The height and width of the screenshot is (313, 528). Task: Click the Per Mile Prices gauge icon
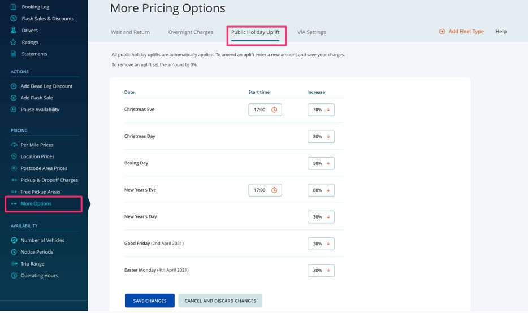pyautogui.click(x=14, y=145)
